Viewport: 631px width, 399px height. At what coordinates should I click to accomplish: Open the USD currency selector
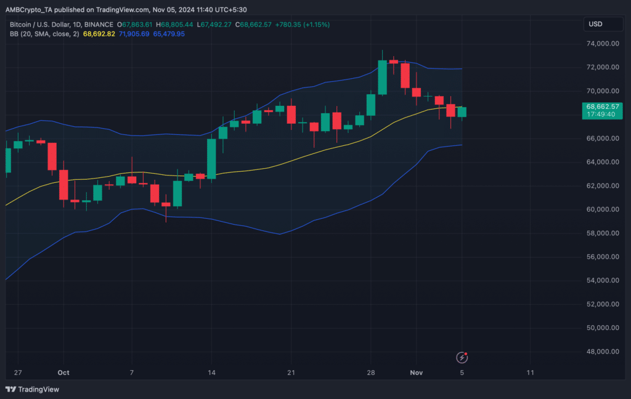603,24
